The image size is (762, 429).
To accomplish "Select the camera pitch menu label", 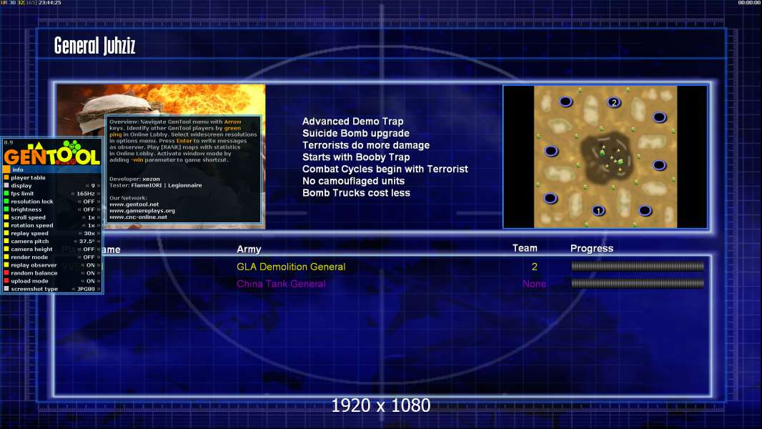I will point(29,241).
